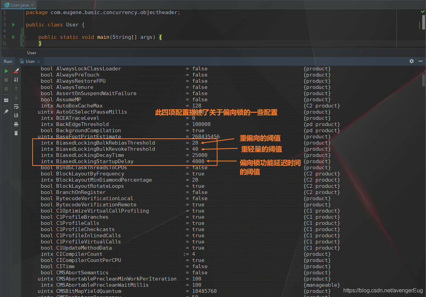Click the C1UpdateMethodData flag name
Viewport: 426px width, 297px height.
pyautogui.click(x=84, y=248)
